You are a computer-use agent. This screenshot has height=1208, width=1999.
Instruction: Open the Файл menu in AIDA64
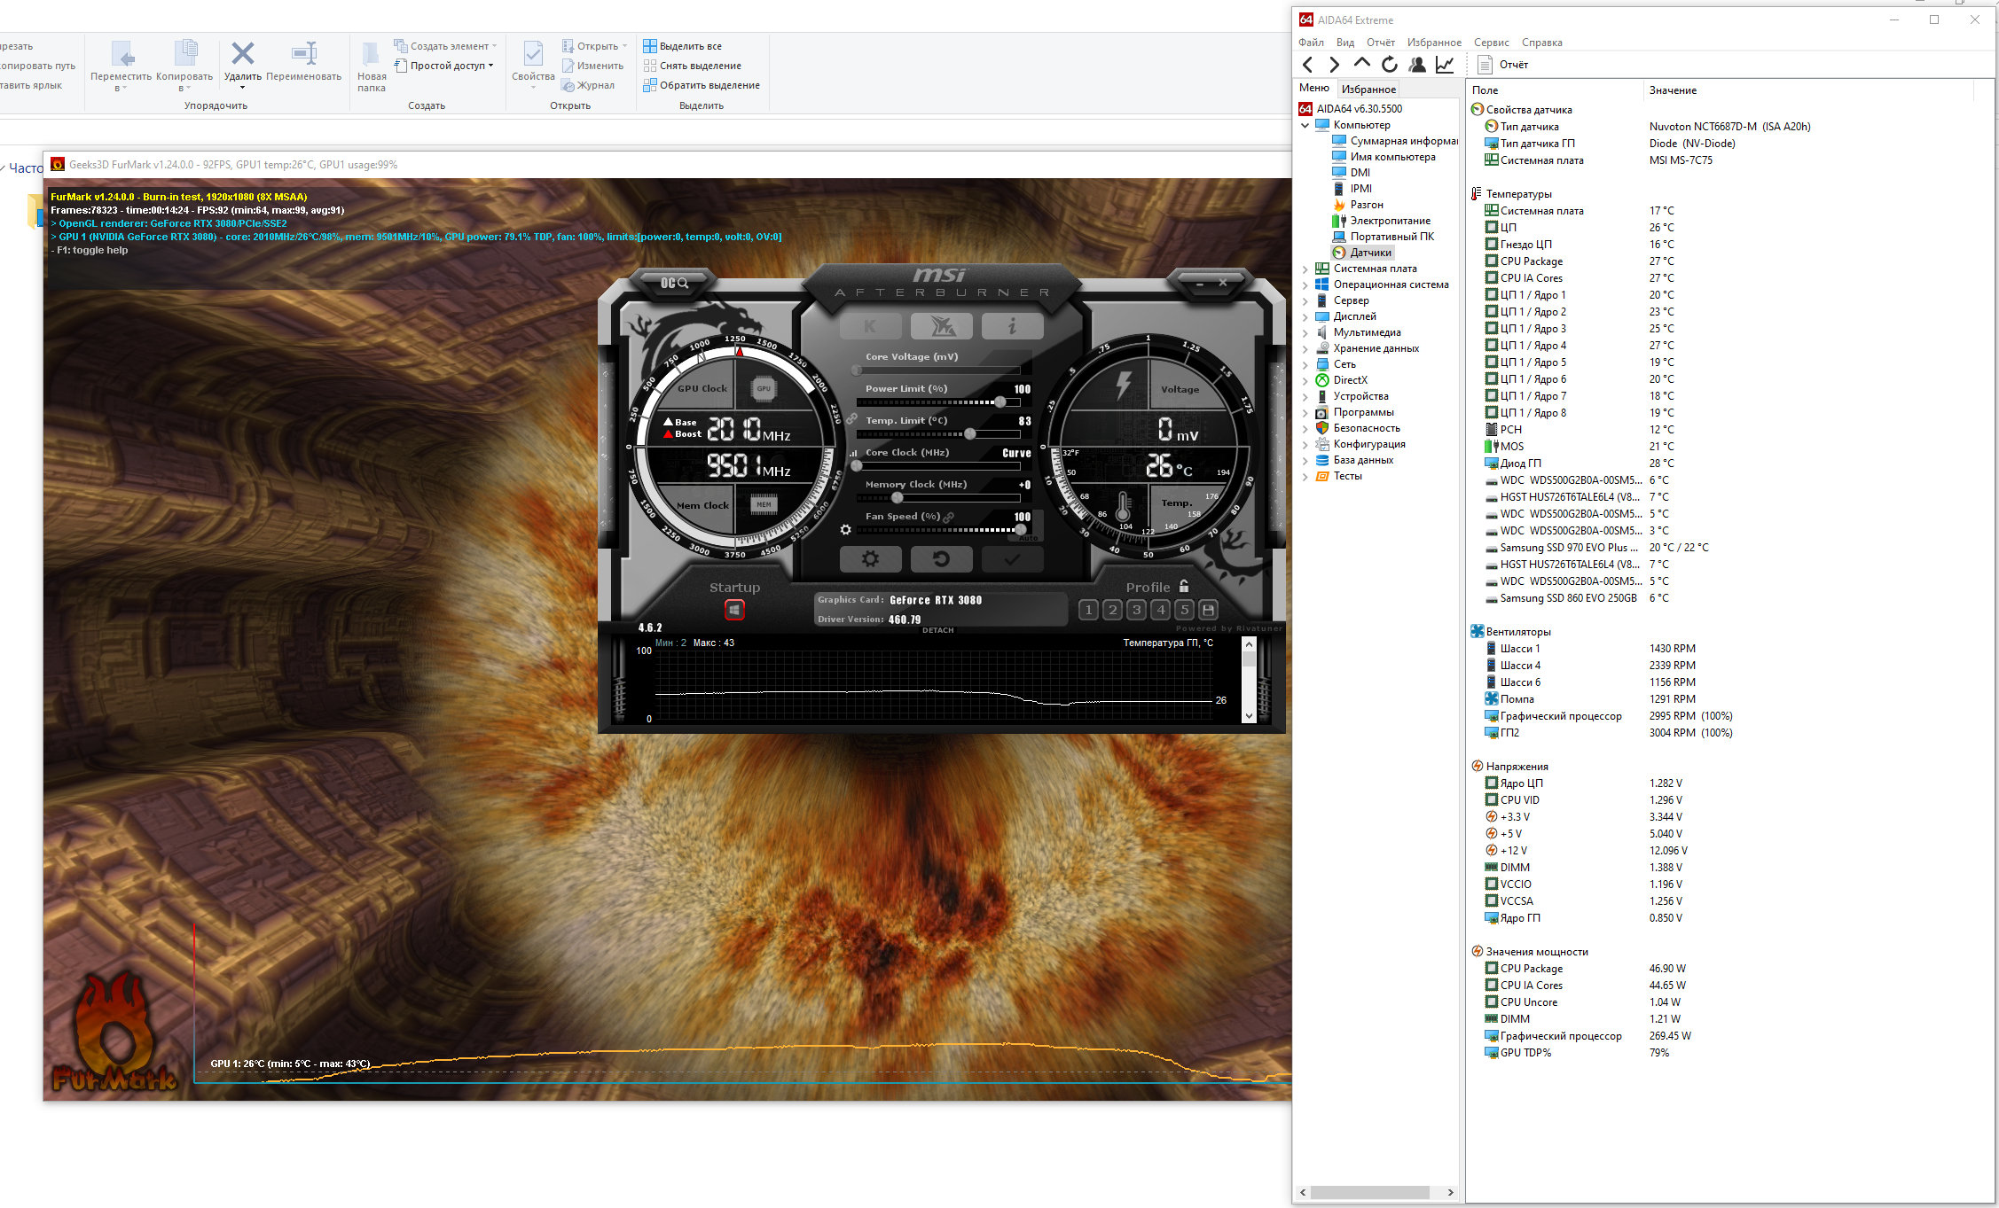click(1311, 43)
